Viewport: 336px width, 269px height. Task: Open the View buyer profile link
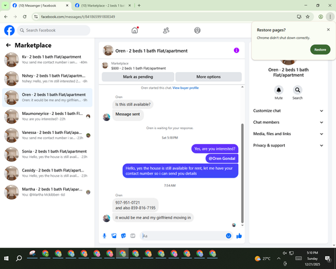coord(185,88)
